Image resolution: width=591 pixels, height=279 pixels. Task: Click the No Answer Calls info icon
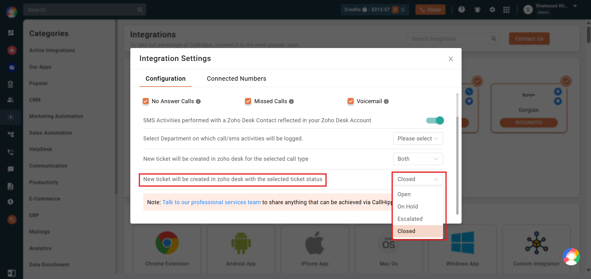[198, 101]
